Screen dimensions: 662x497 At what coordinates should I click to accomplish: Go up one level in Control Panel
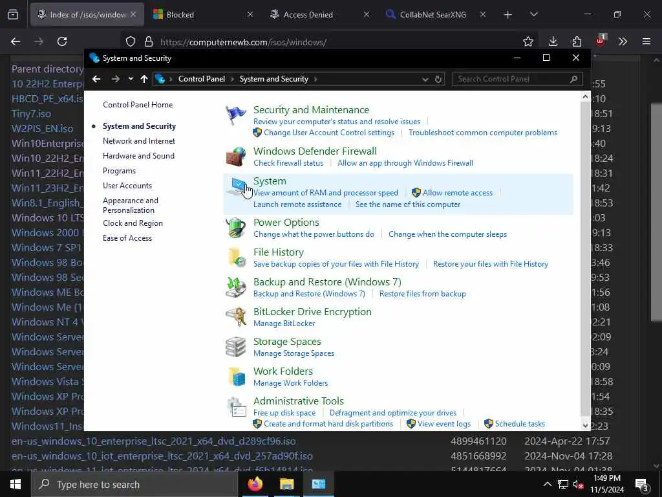[144, 79]
